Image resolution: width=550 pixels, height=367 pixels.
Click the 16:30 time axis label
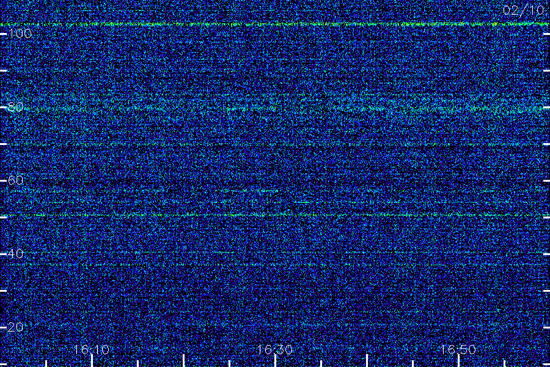(x=274, y=349)
